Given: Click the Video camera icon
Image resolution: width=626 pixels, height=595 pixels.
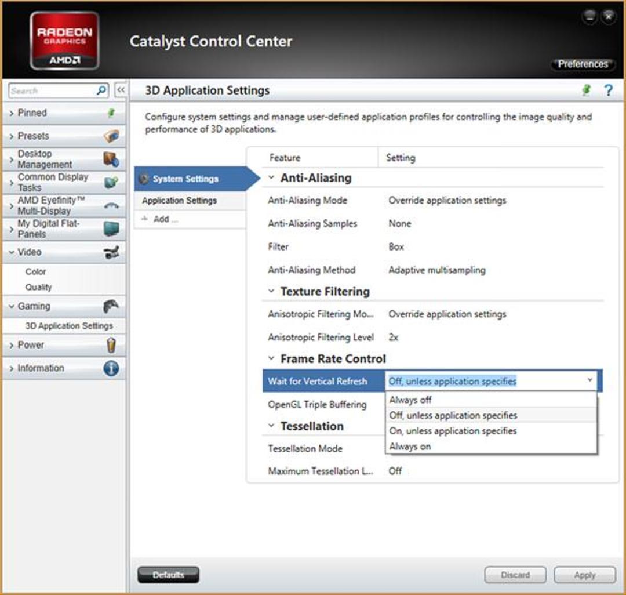Looking at the screenshot, I should click(x=111, y=252).
